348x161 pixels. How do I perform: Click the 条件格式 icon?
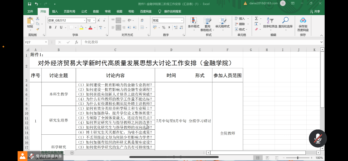[193, 21]
